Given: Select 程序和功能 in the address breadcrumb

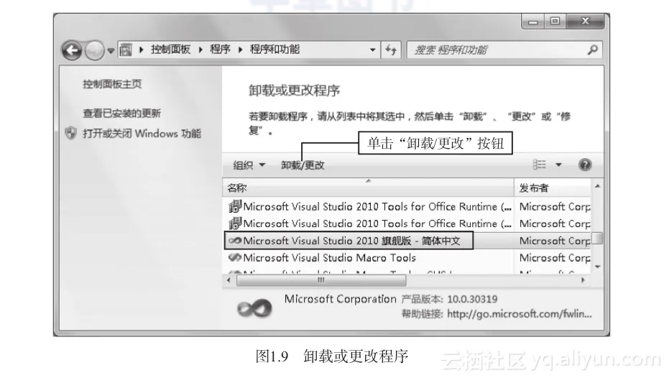Looking at the screenshot, I should [x=274, y=50].
